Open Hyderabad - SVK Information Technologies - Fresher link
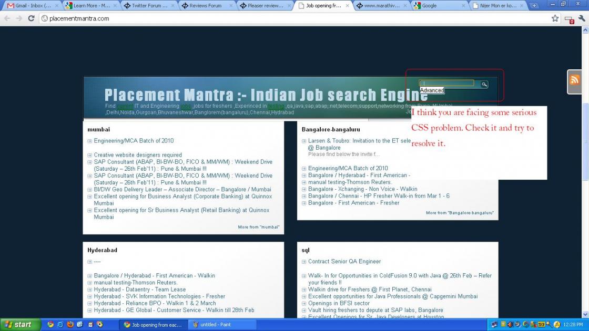The width and height of the screenshot is (589, 331). coord(159,296)
